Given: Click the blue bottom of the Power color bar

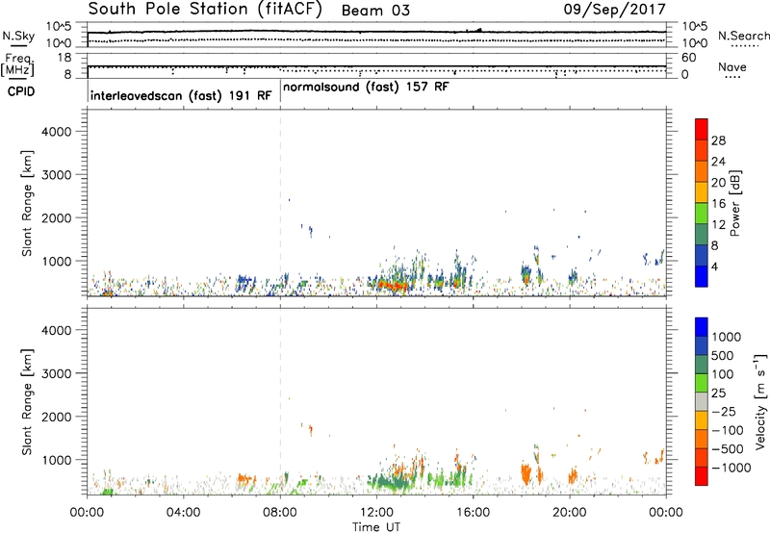Looking at the screenshot, I should (702, 276).
